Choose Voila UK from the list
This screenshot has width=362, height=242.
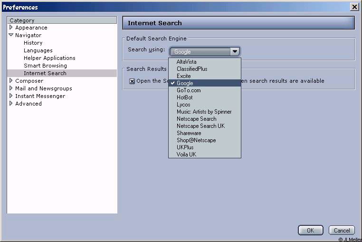pyautogui.click(x=205, y=155)
